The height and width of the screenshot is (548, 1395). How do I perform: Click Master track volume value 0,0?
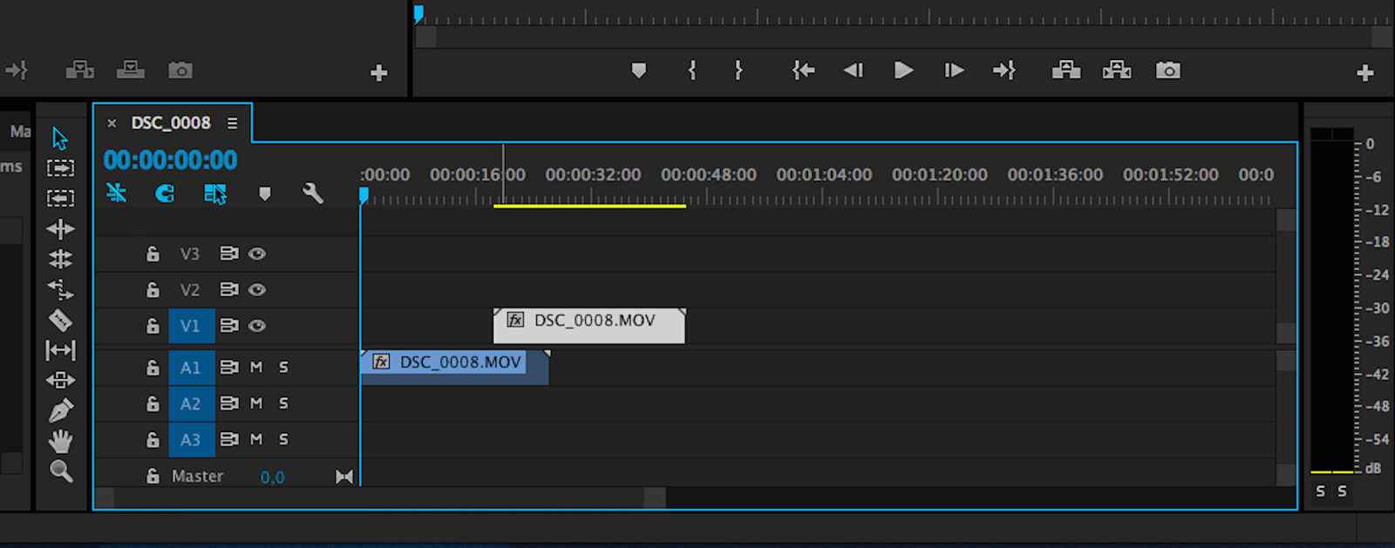(272, 477)
